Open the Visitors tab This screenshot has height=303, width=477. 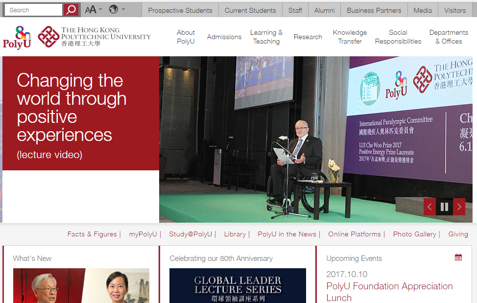tap(455, 10)
